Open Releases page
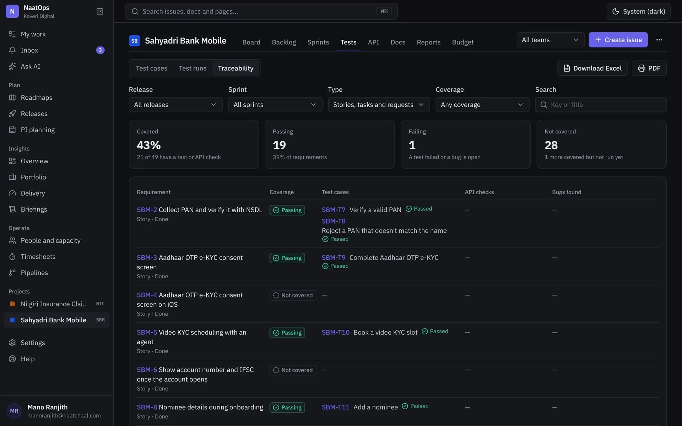682x426 pixels. click(x=57, y=114)
